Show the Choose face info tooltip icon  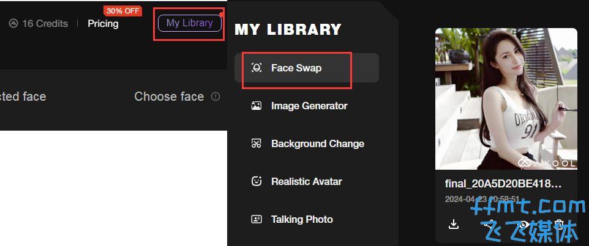pos(216,96)
